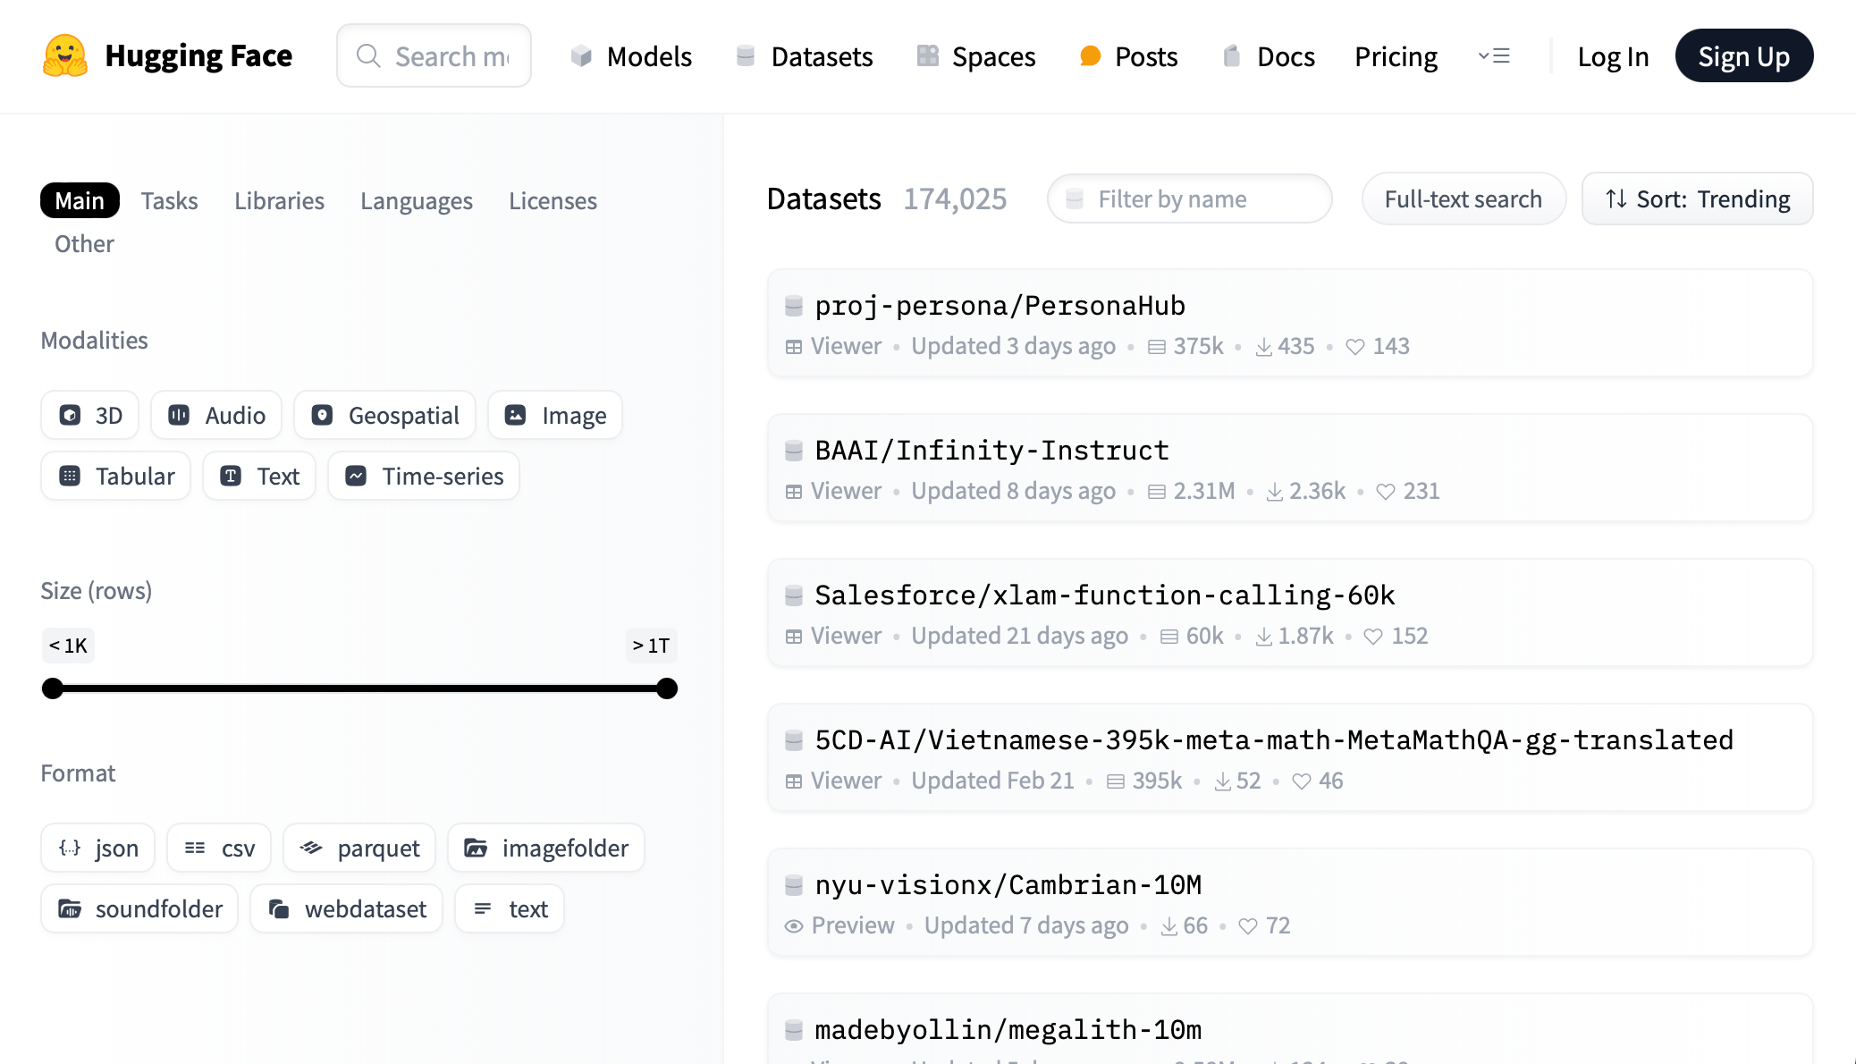
Task: Open the Sort: Trending dropdown
Action: pos(1697,198)
